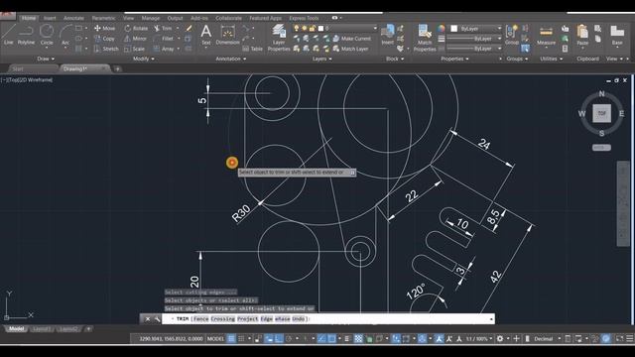Close the command line with X

[x=148, y=319]
